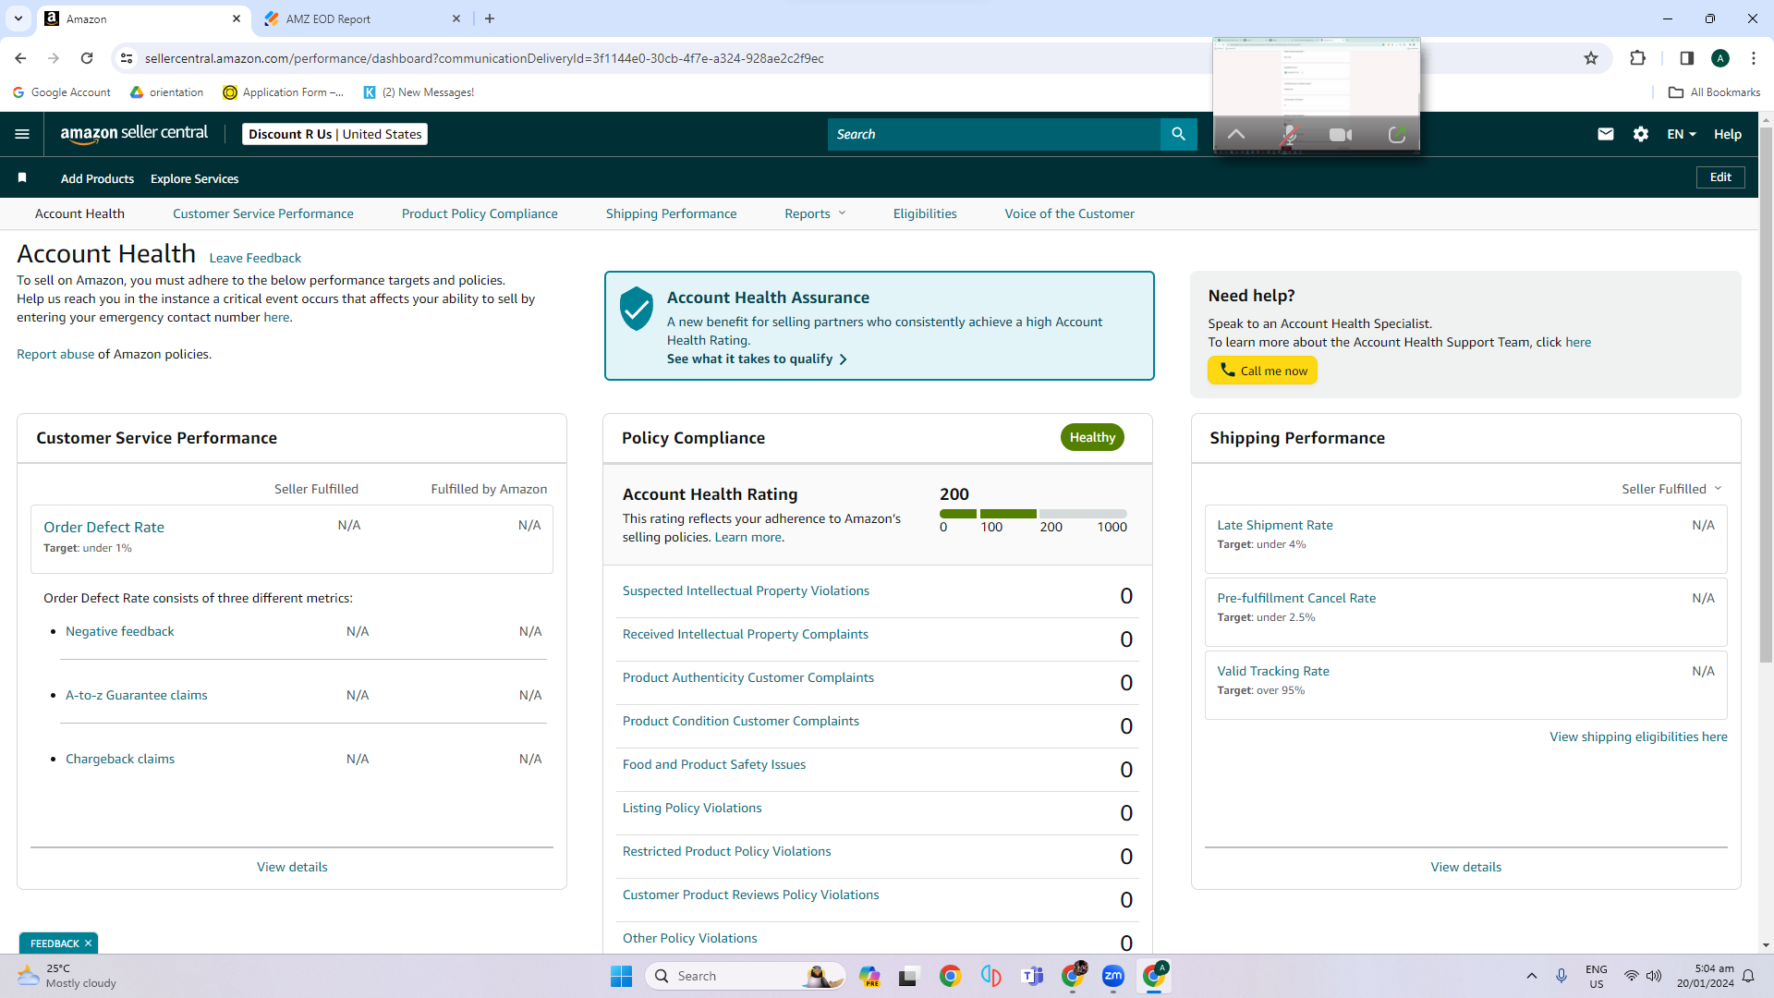Click Add Products in the favorites bar
Viewport: 1774px width, 998px height.
[97, 178]
